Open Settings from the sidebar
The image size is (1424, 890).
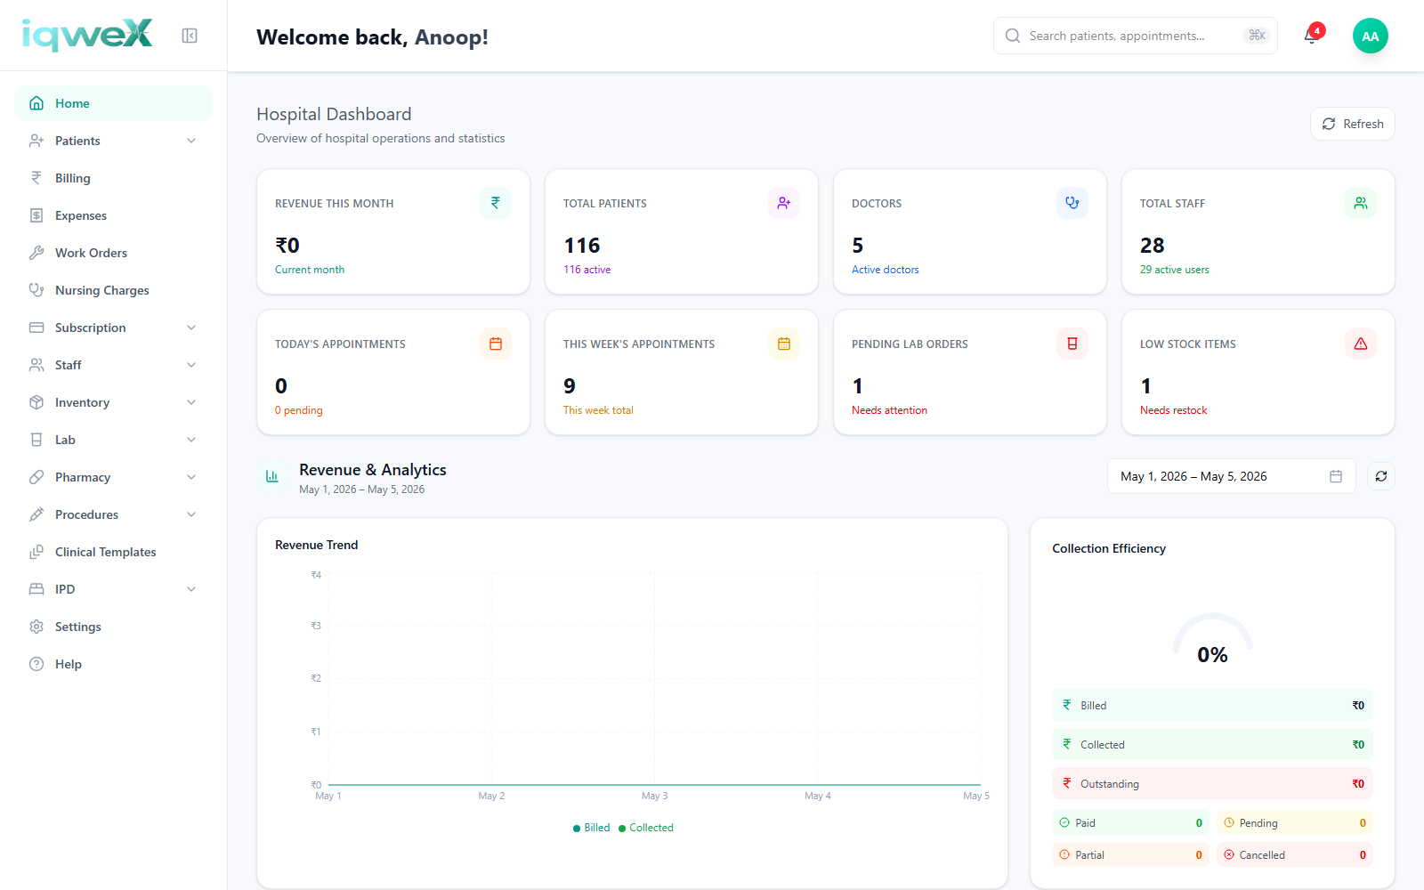point(113,627)
